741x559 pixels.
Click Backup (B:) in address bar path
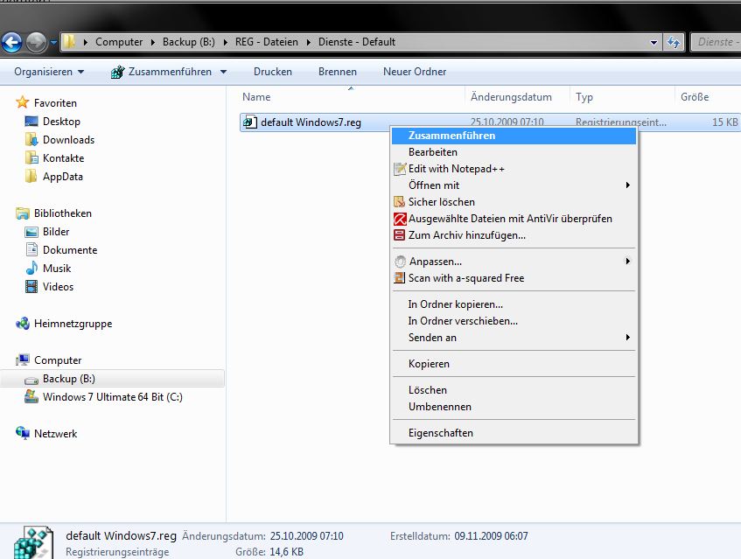(189, 42)
